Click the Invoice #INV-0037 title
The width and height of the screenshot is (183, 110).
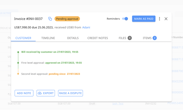(28, 19)
